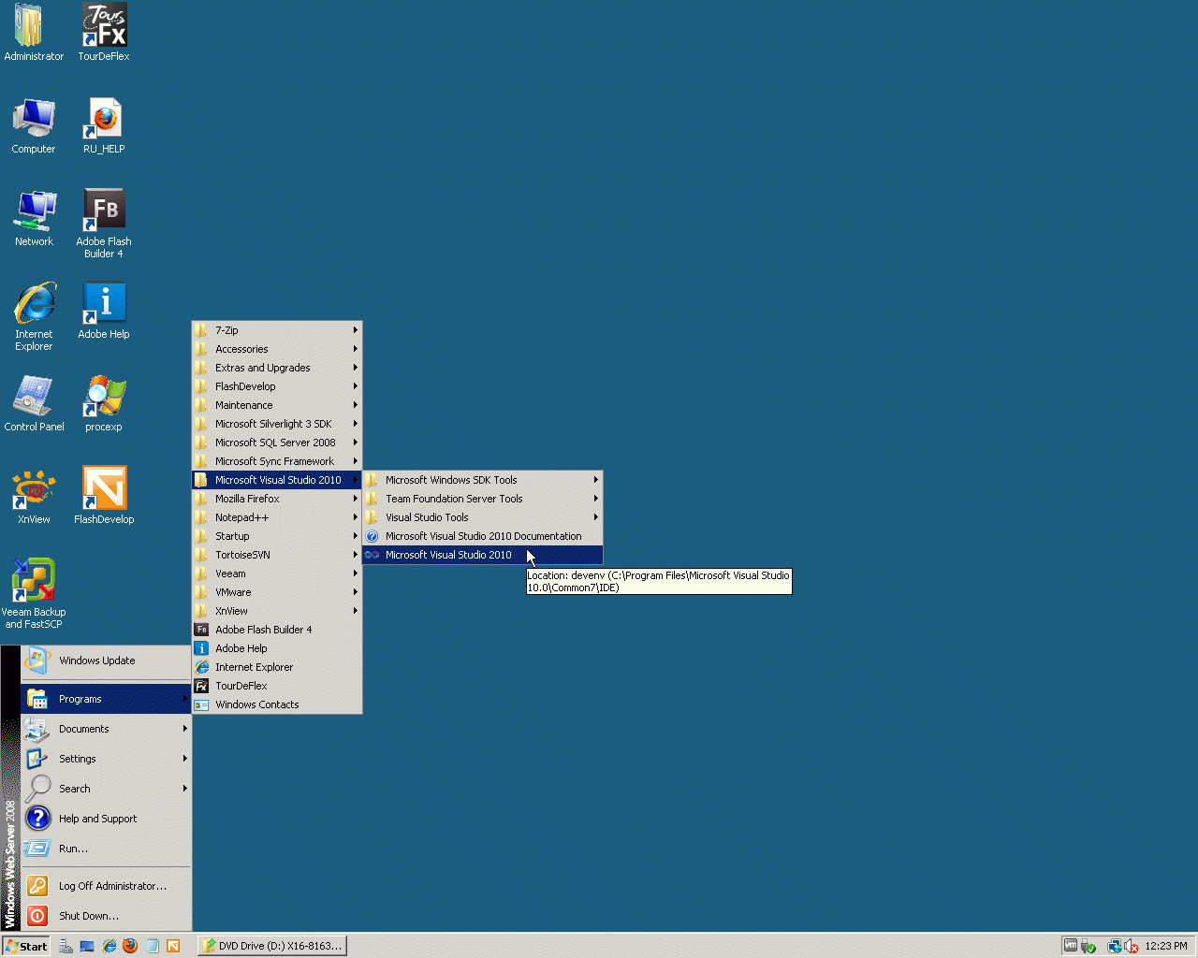Open Extras and Upgrades program group
This screenshot has height=958, width=1198.
click(x=277, y=368)
